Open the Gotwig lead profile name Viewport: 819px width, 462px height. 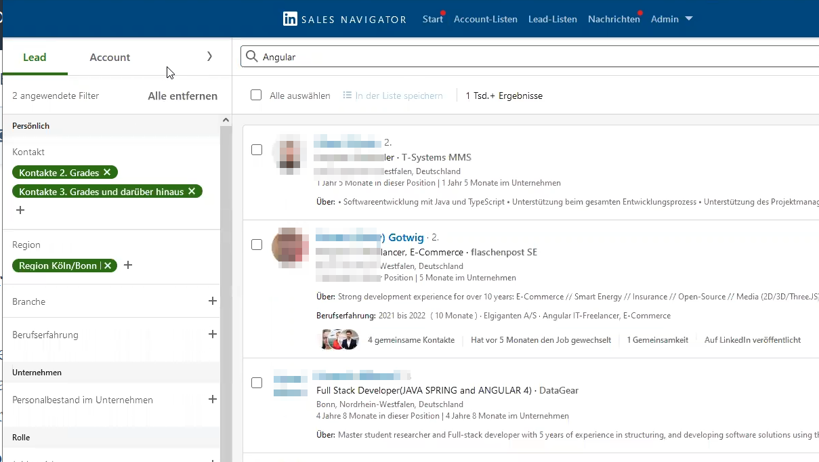(369, 238)
